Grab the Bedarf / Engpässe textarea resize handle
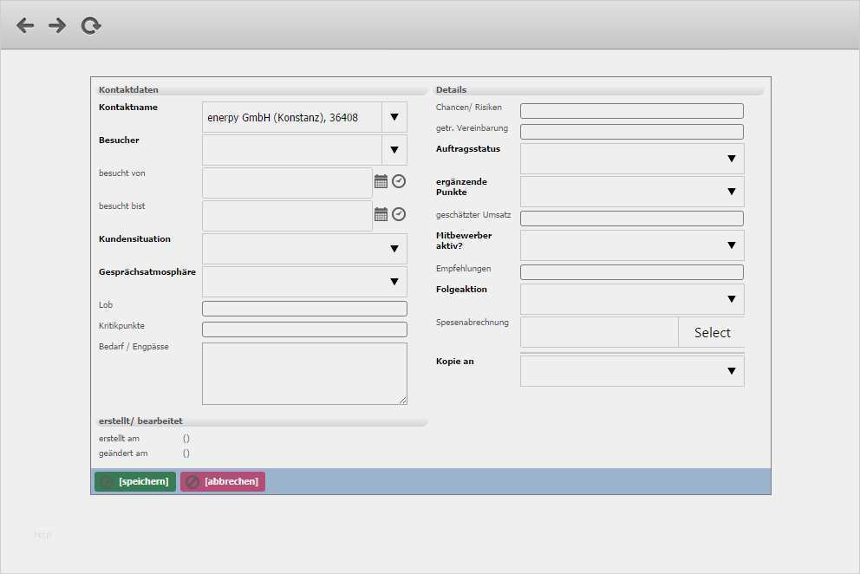Viewport: 860px width, 574px height. point(403,401)
